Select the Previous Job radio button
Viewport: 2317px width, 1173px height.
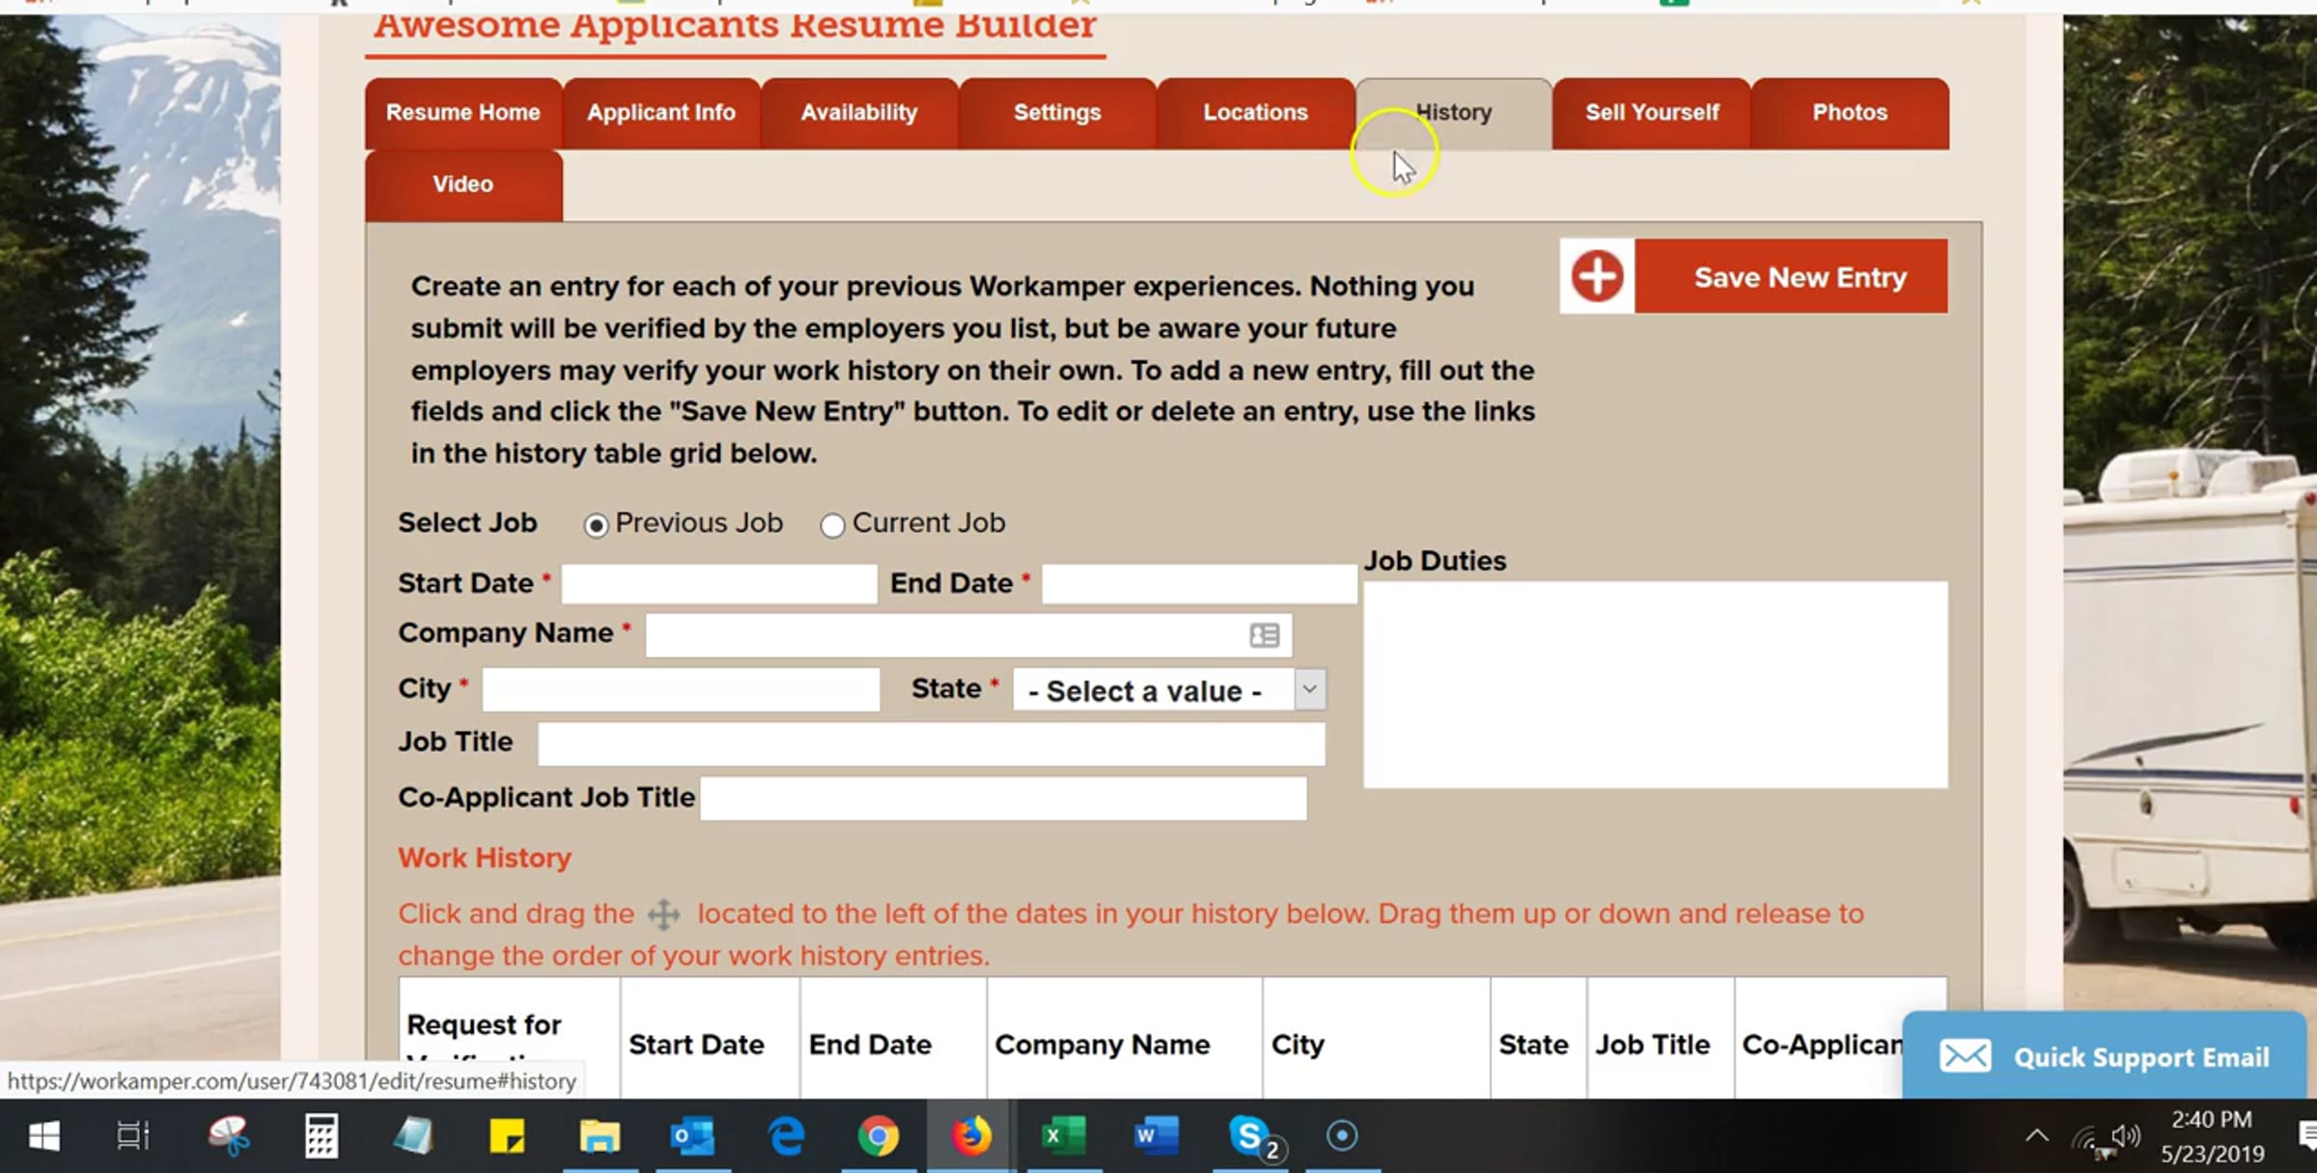click(x=596, y=525)
